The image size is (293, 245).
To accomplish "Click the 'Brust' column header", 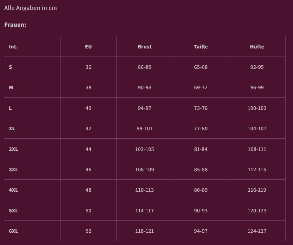I will click(x=145, y=47).
